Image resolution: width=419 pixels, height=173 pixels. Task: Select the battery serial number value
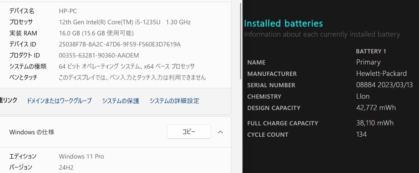pos(385,85)
